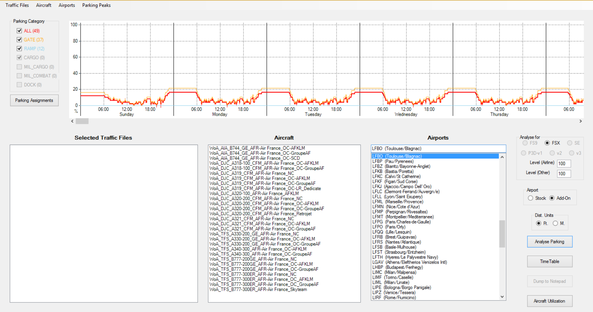Select WoA_TFS_B777-200GE_AFR-Air France_NC aircraft

point(284,259)
